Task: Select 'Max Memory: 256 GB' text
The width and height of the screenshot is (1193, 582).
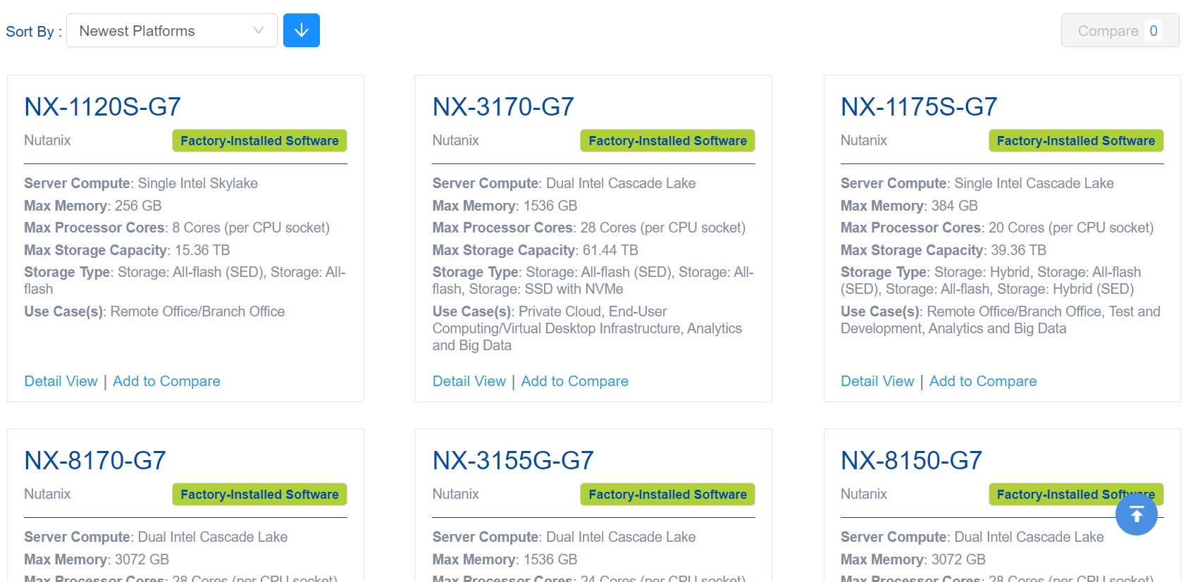Action: (x=93, y=206)
